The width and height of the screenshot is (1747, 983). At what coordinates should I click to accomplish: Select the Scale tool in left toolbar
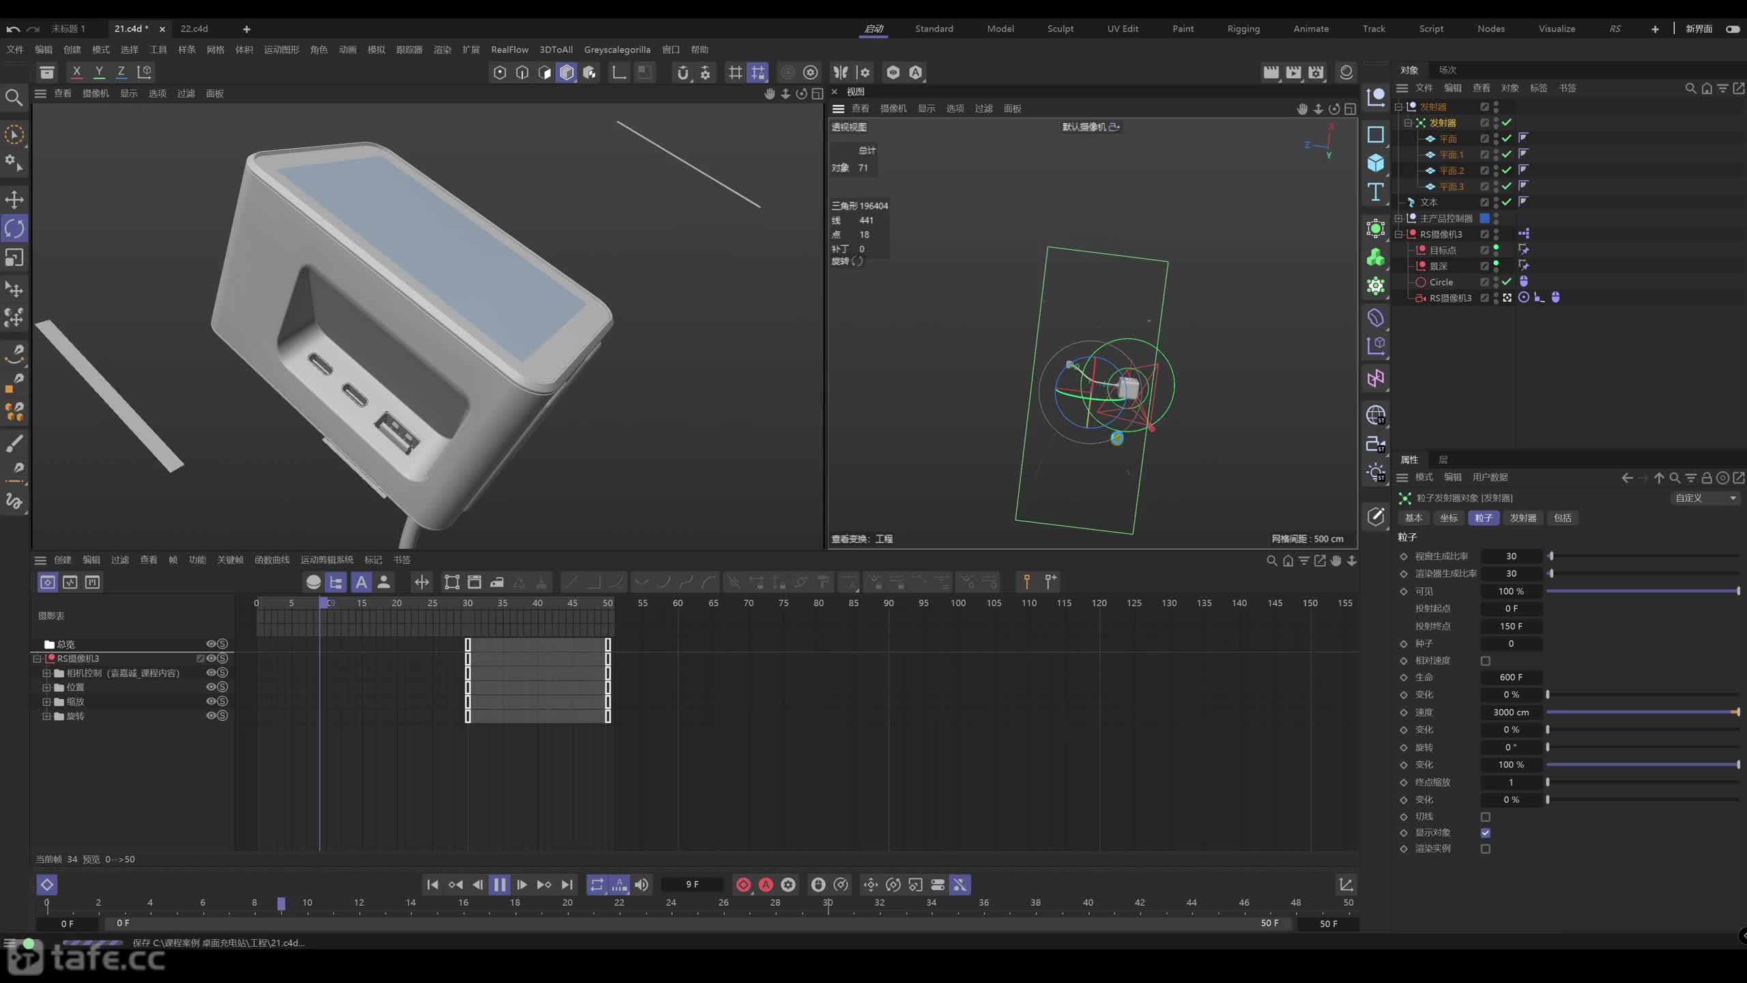click(x=14, y=257)
